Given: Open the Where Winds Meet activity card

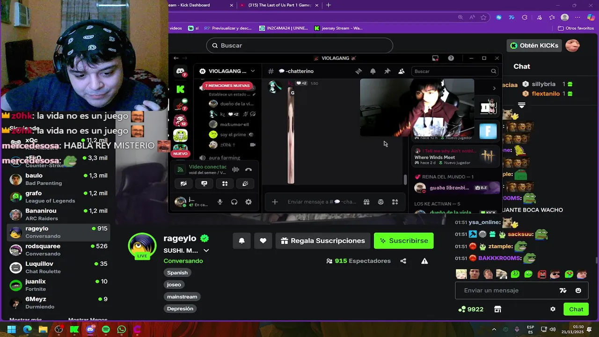Looking at the screenshot, I should pyautogui.click(x=454, y=157).
